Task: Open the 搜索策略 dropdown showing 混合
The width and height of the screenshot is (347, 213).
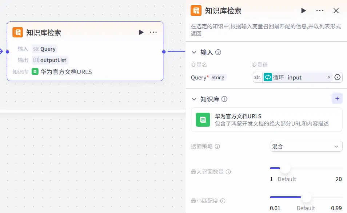Action: [x=306, y=146]
